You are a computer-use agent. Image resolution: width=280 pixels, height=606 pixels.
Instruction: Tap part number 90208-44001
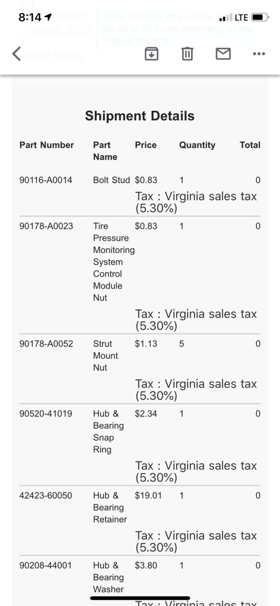[x=46, y=565]
